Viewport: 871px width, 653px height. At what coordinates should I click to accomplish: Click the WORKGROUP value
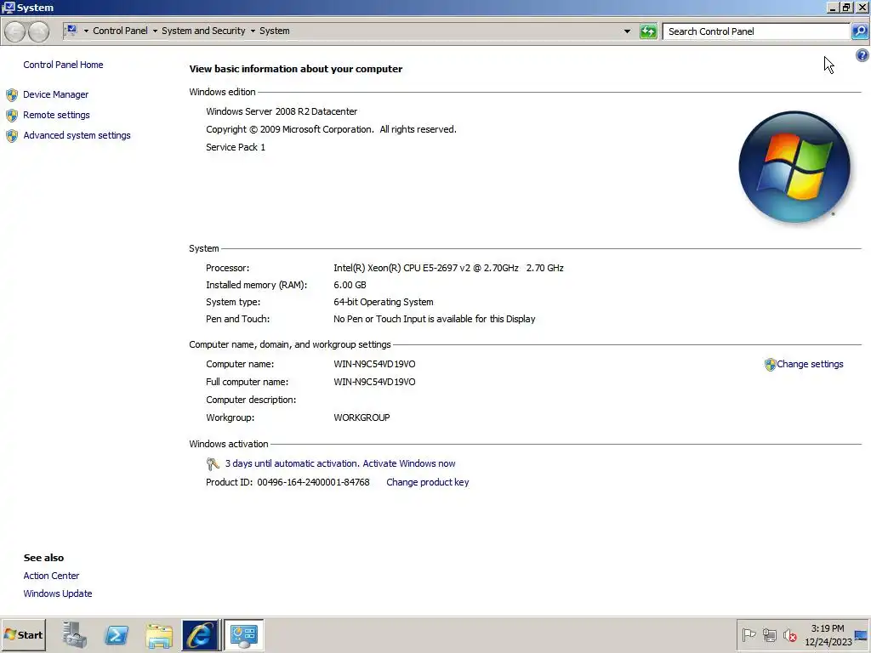pos(361,417)
